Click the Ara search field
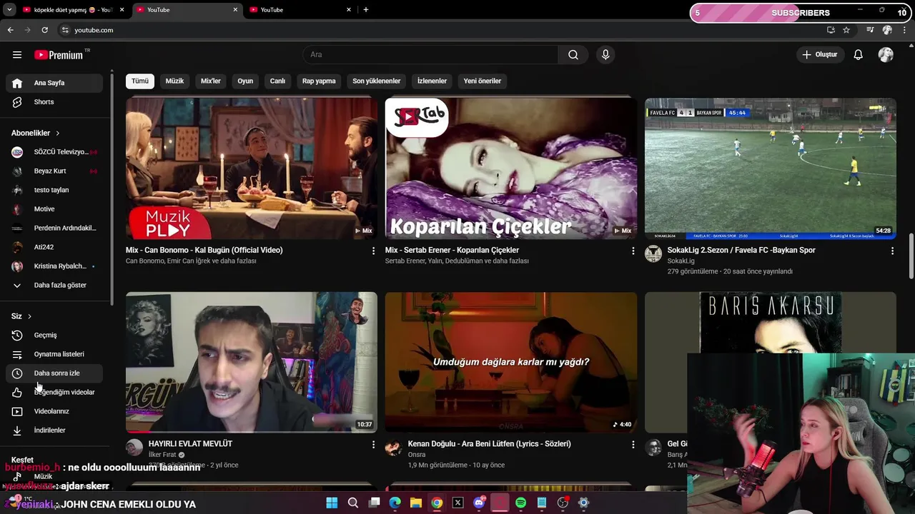The image size is (915, 514). [x=430, y=55]
